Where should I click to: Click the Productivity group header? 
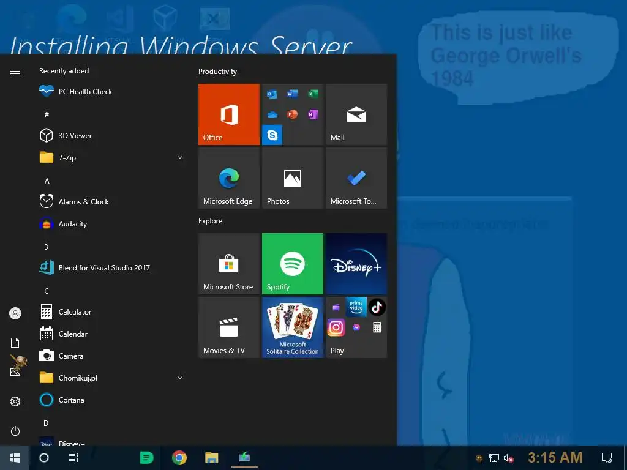217,72
